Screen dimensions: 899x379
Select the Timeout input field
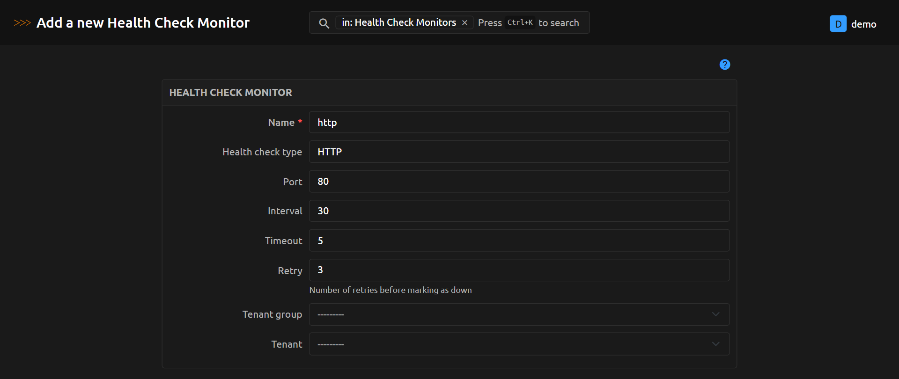519,241
